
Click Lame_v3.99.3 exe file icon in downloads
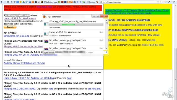point(46,34)
